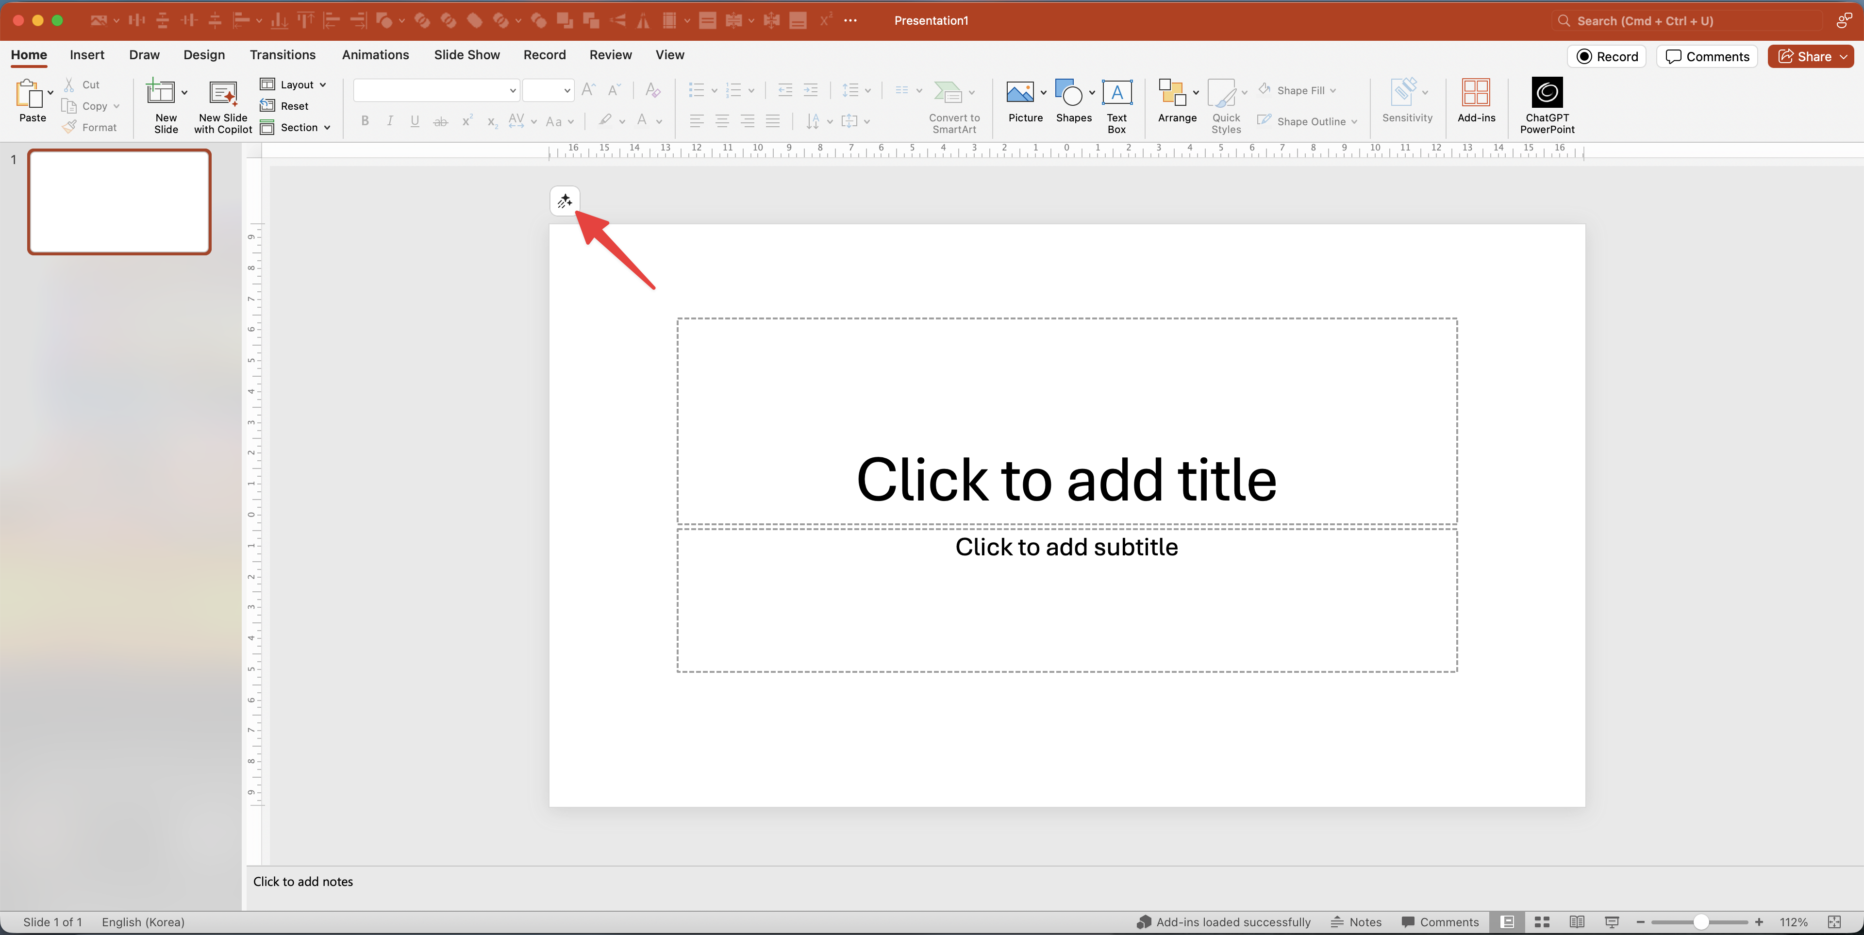Screen dimensions: 1864x935
Task: Open the Add-ins button
Action: coord(1476,100)
